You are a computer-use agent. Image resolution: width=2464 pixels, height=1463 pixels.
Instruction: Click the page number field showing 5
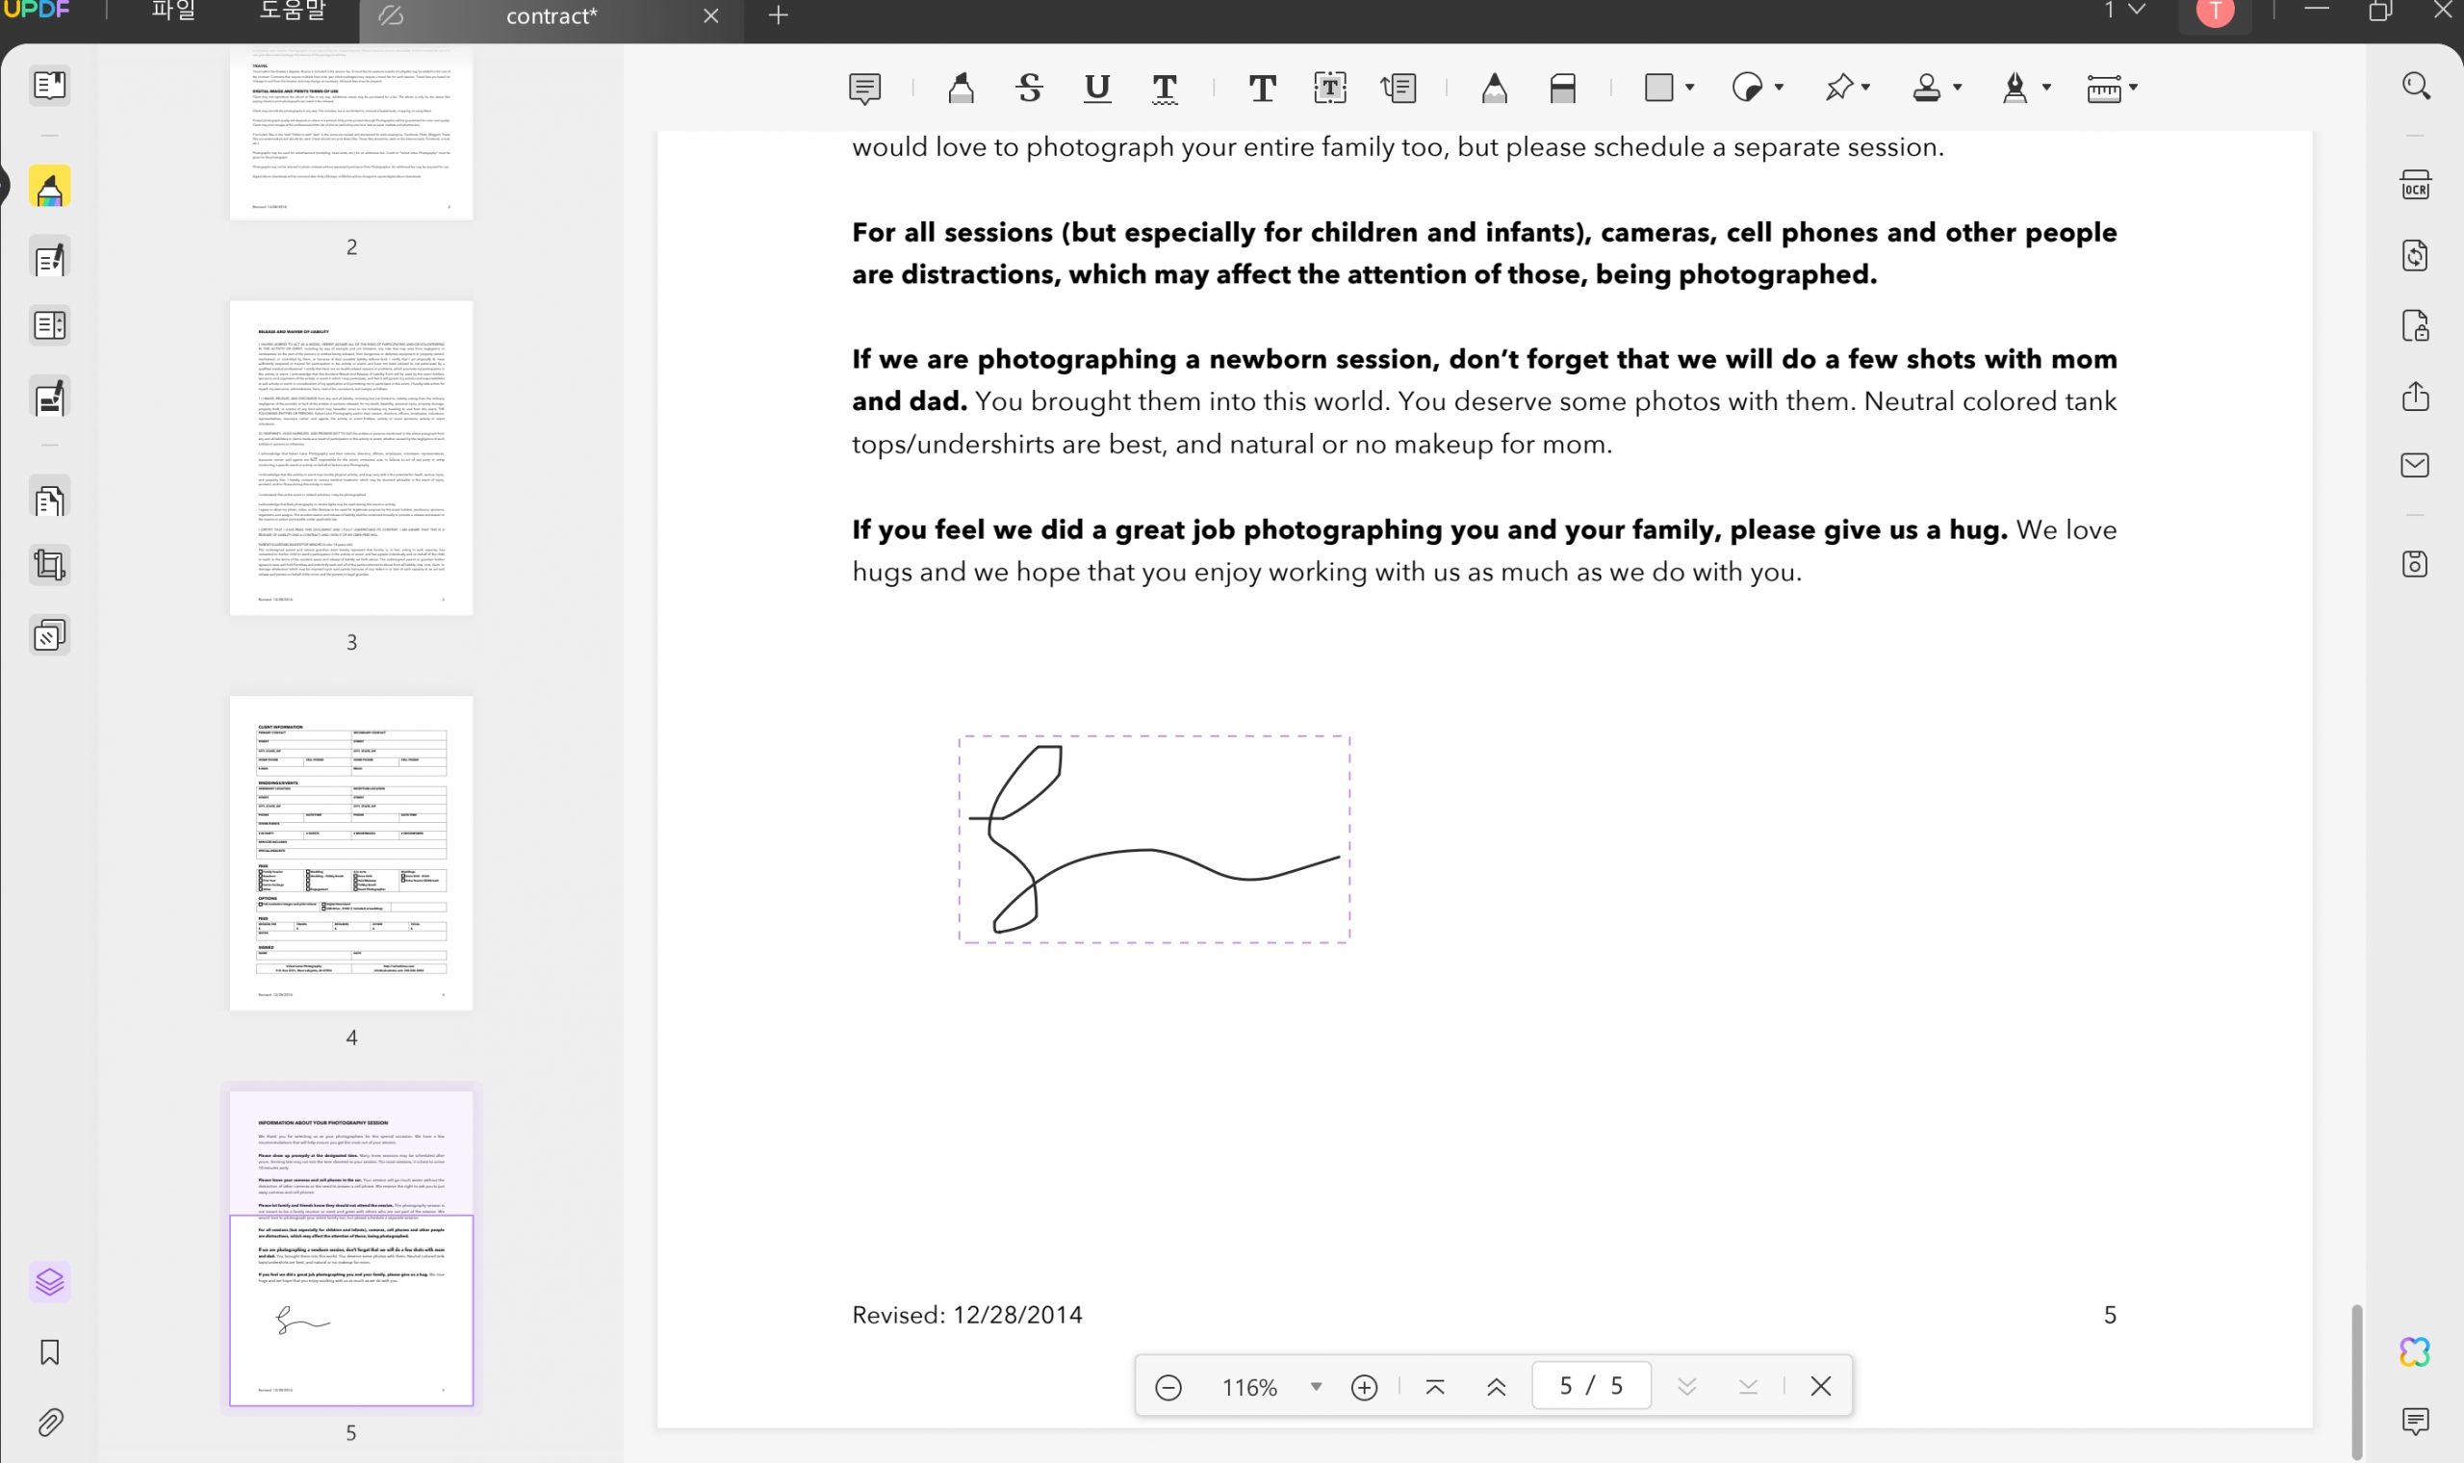pos(1591,1386)
